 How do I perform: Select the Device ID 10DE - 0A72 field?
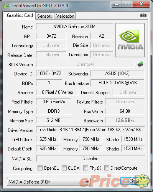(49, 73)
